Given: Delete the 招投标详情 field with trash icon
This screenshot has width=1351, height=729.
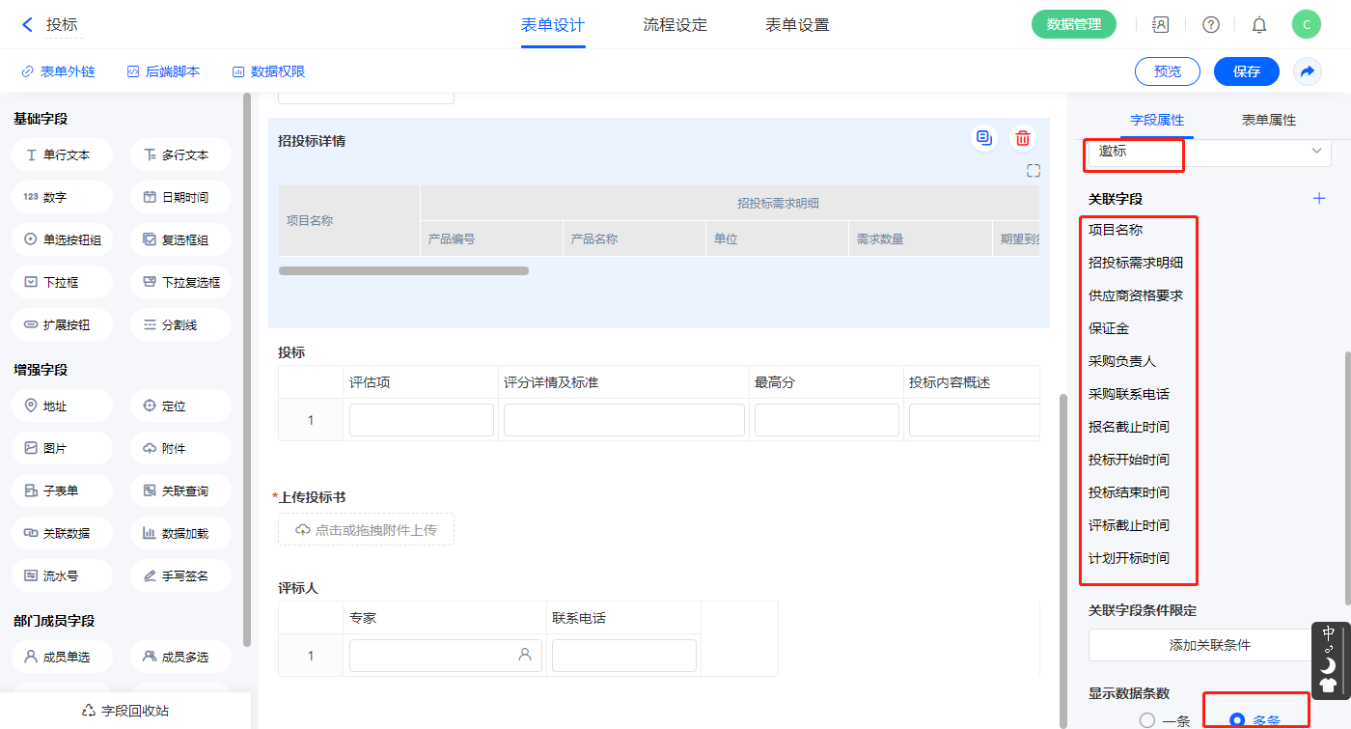Looking at the screenshot, I should pyautogui.click(x=1022, y=139).
